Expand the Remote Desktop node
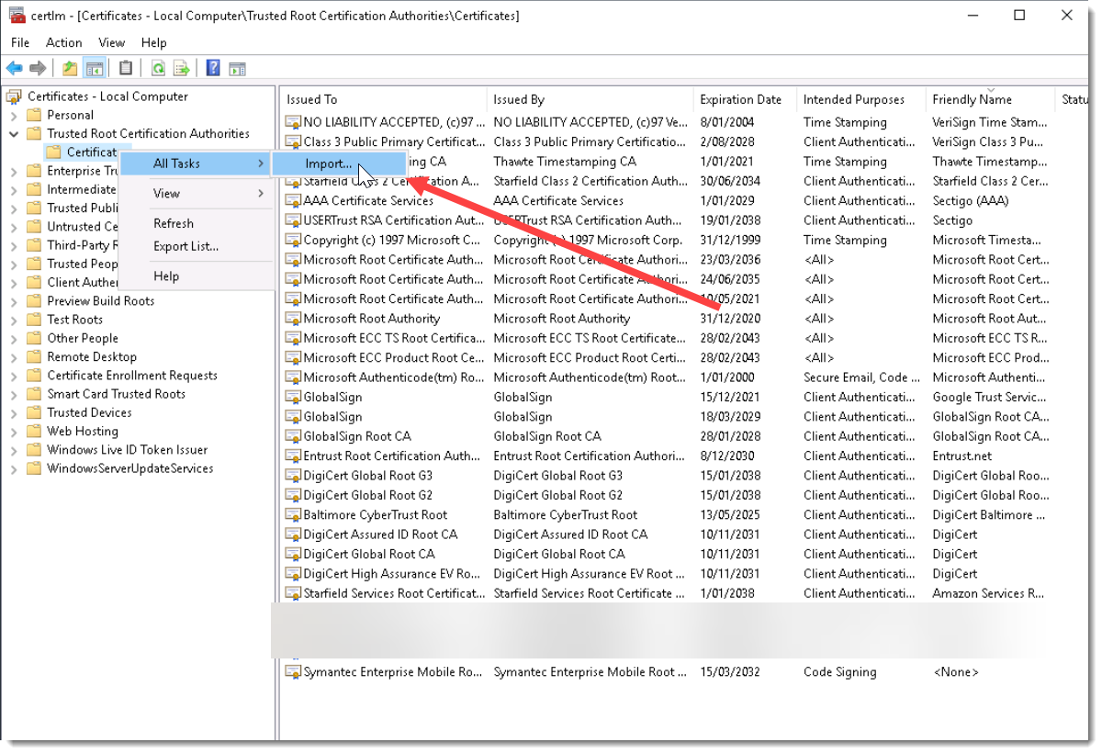Viewport: 1102px width, 754px height. (14, 357)
